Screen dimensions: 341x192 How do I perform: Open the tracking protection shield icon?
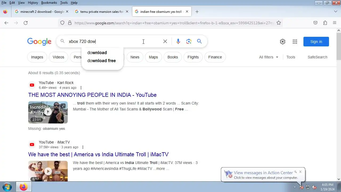pos(62,23)
